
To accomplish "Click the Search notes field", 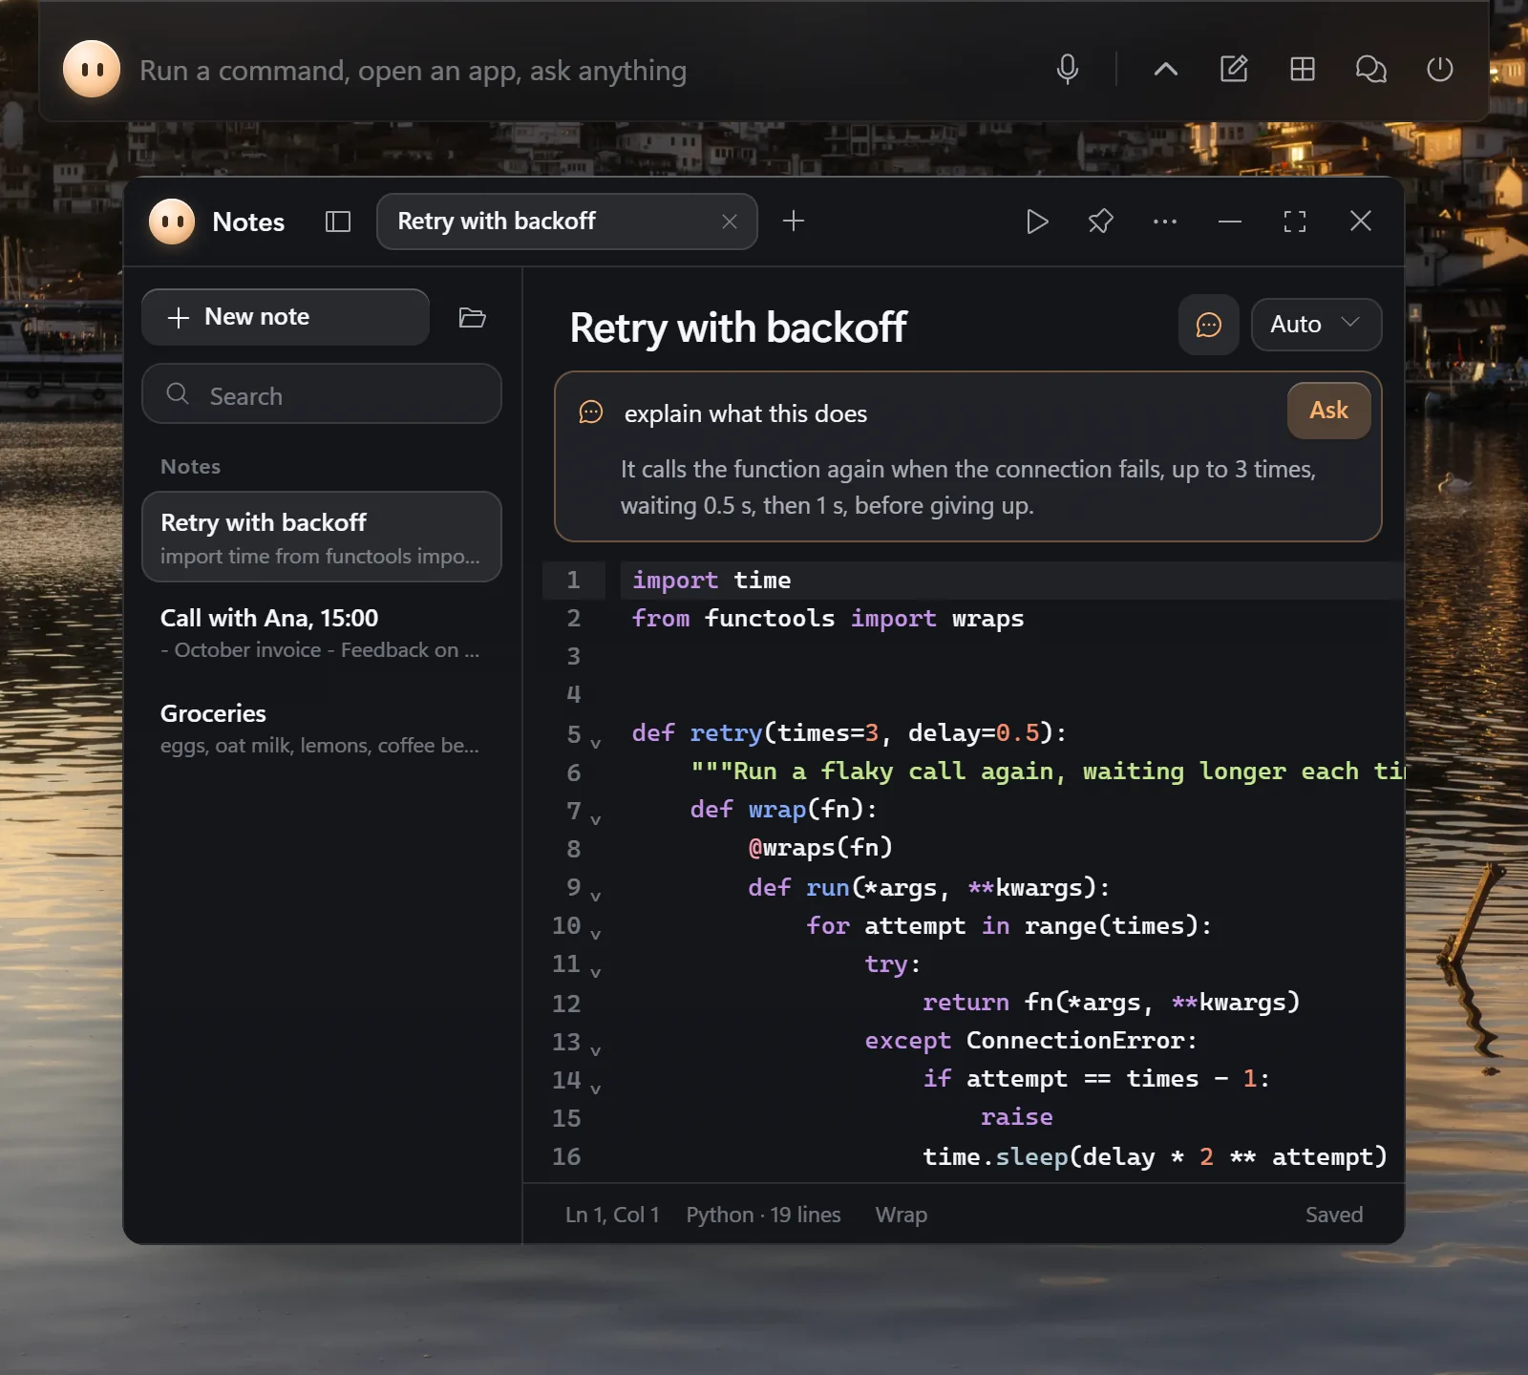I will tap(322, 394).
